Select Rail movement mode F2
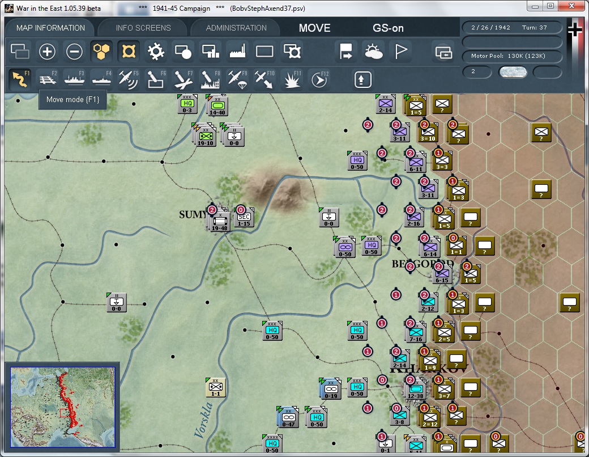 point(47,79)
